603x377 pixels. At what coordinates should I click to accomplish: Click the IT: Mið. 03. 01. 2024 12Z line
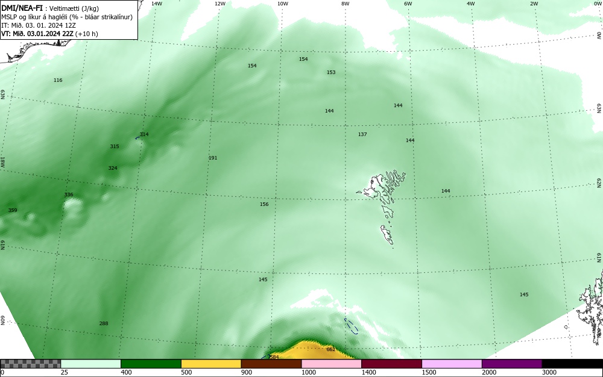[39, 25]
